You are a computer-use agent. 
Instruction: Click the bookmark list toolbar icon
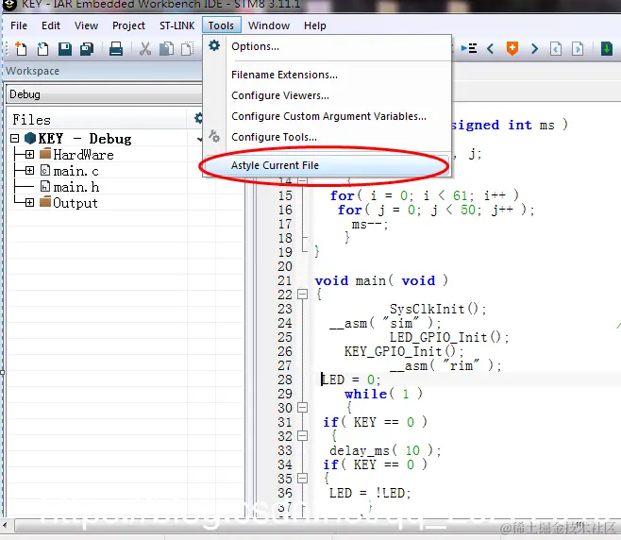[469, 49]
